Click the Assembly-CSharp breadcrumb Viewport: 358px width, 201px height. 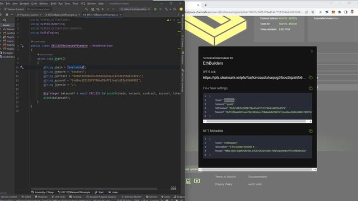(42, 192)
